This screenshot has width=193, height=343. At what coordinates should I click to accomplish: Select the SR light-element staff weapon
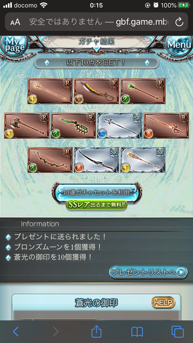(x=143, y=160)
